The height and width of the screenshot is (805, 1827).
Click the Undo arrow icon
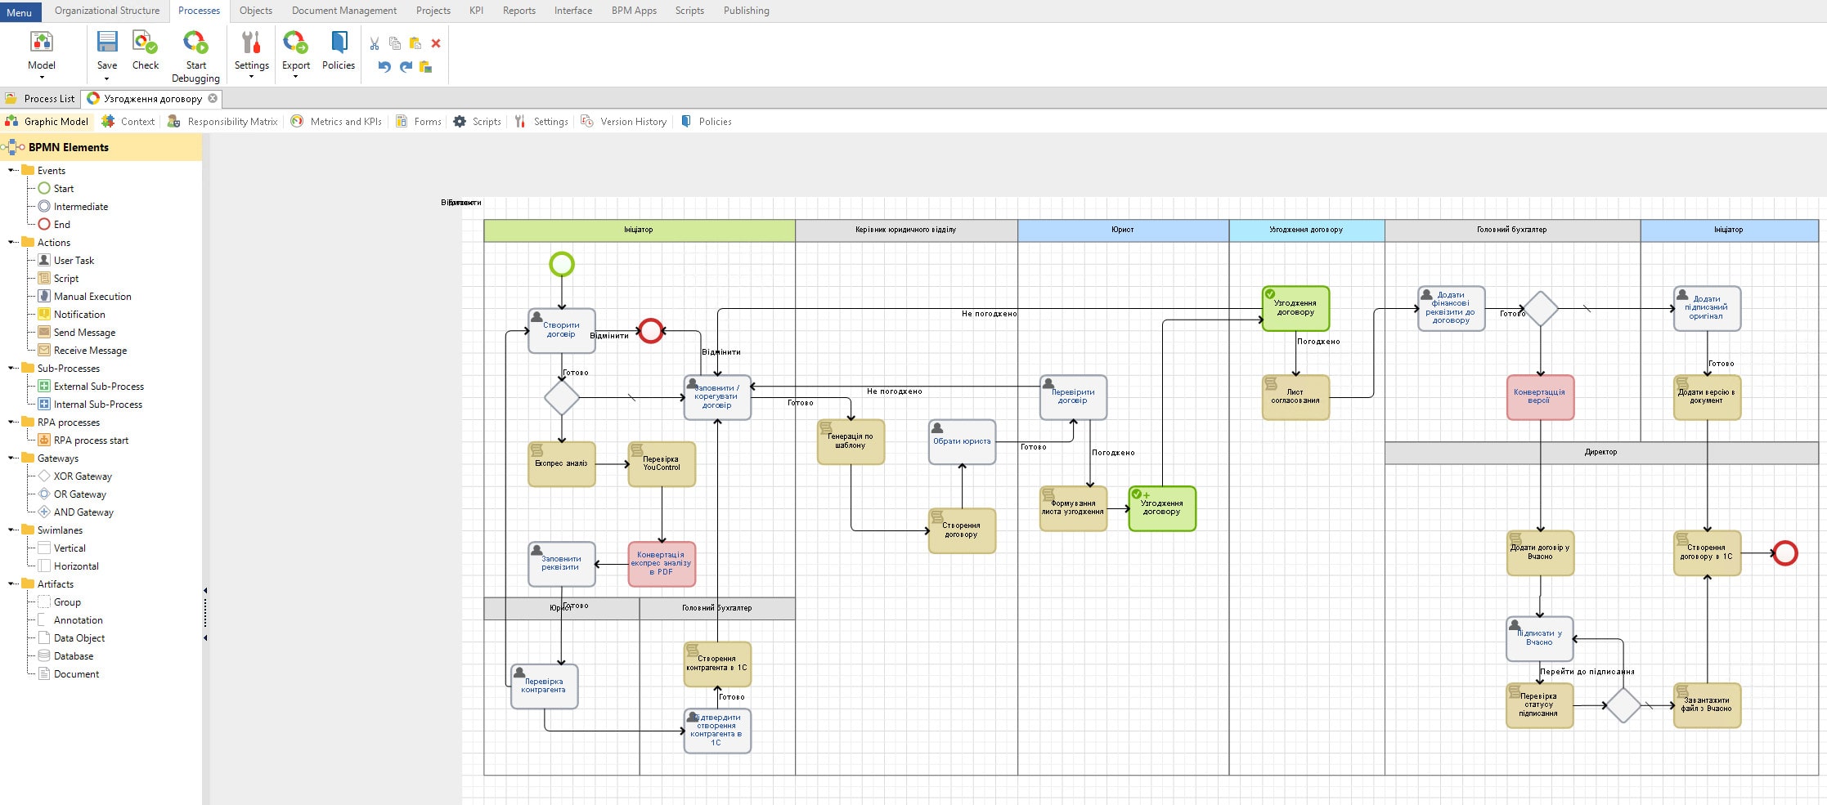[x=384, y=67]
